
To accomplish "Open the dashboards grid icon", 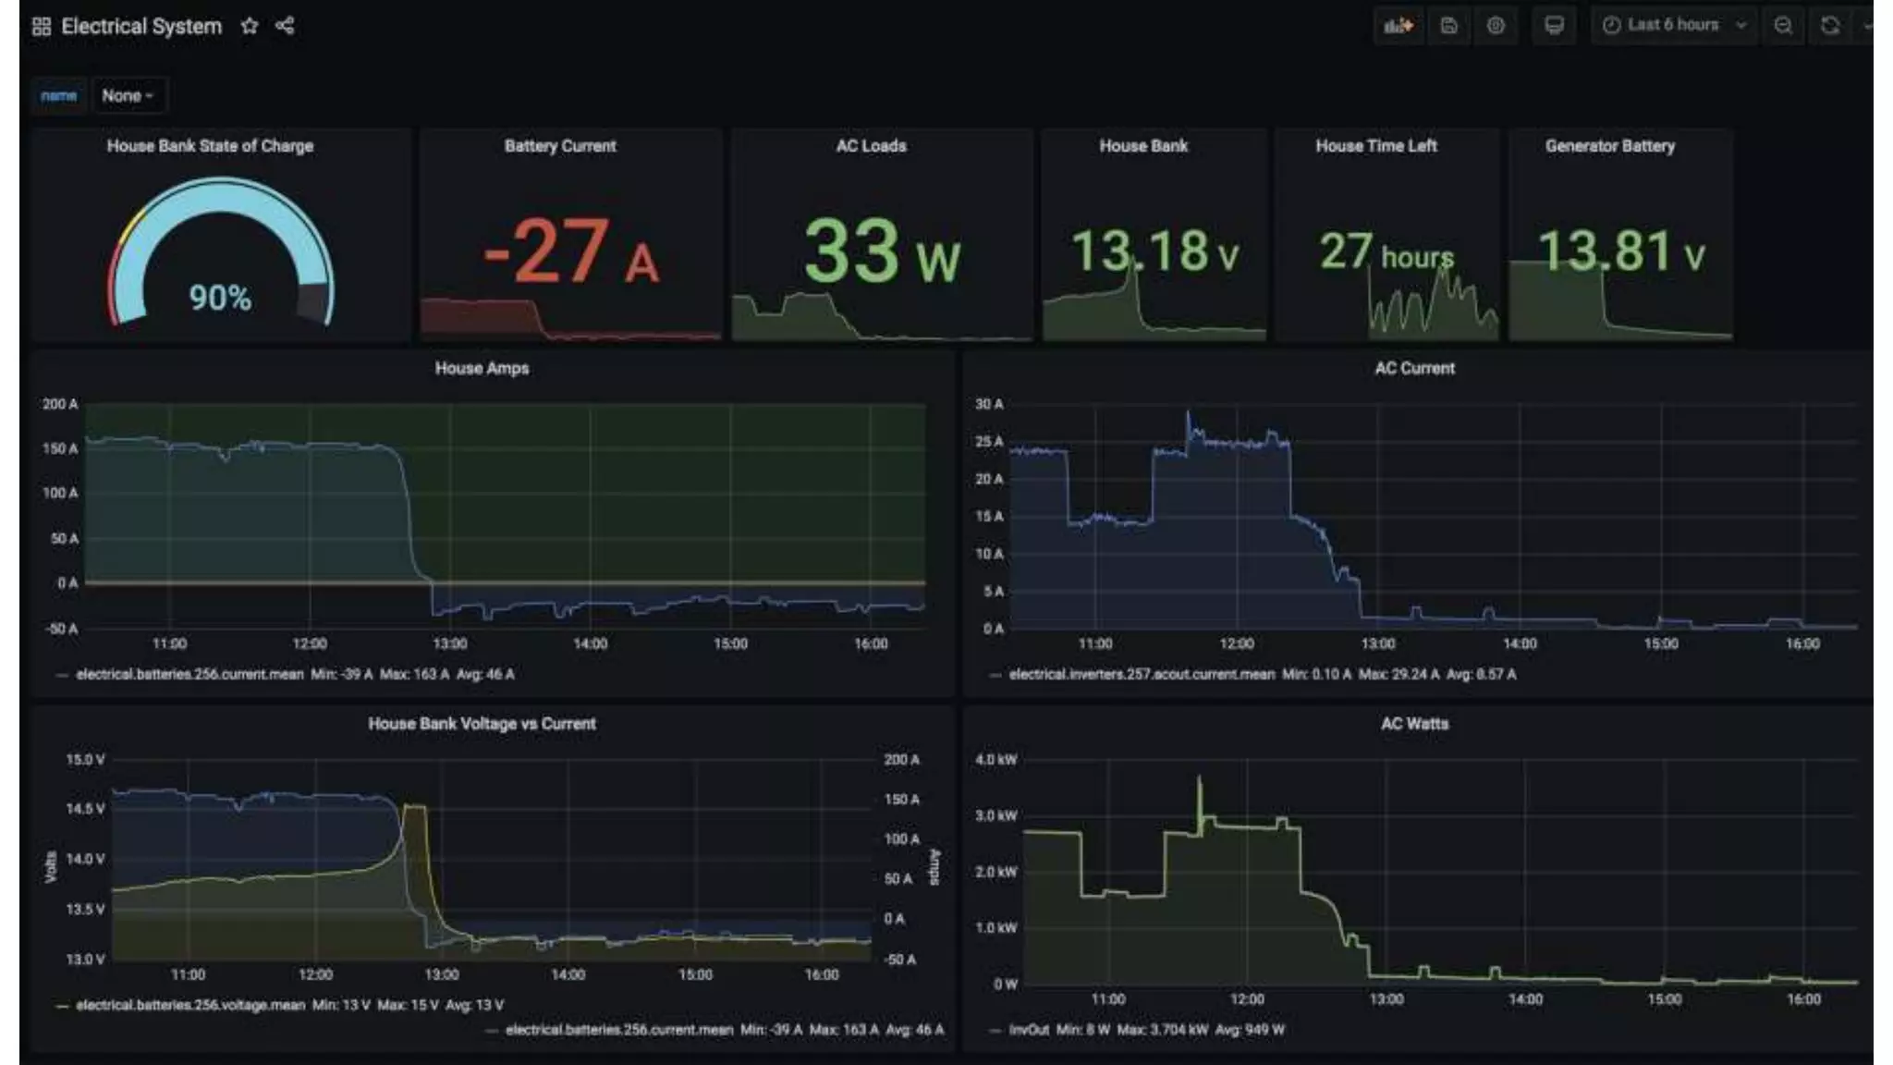I will pos(42,26).
